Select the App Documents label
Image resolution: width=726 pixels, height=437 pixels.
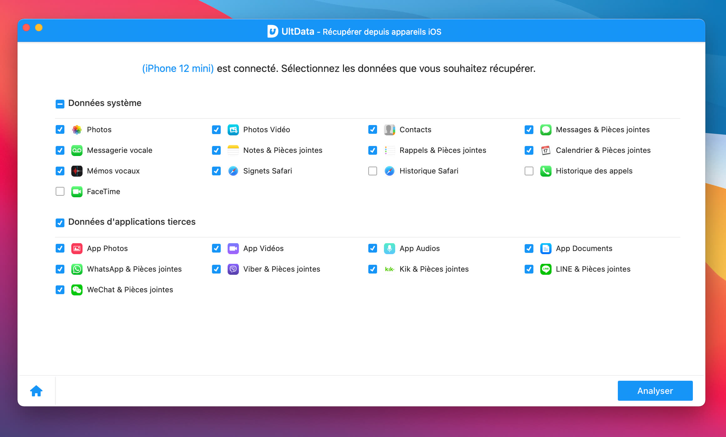pos(584,249)
